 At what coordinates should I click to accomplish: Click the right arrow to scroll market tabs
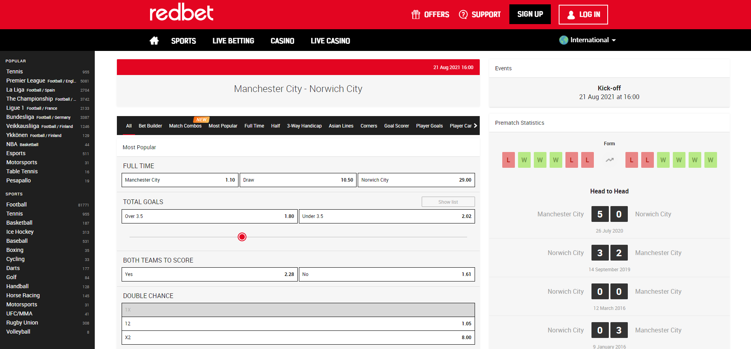(475, 126)
